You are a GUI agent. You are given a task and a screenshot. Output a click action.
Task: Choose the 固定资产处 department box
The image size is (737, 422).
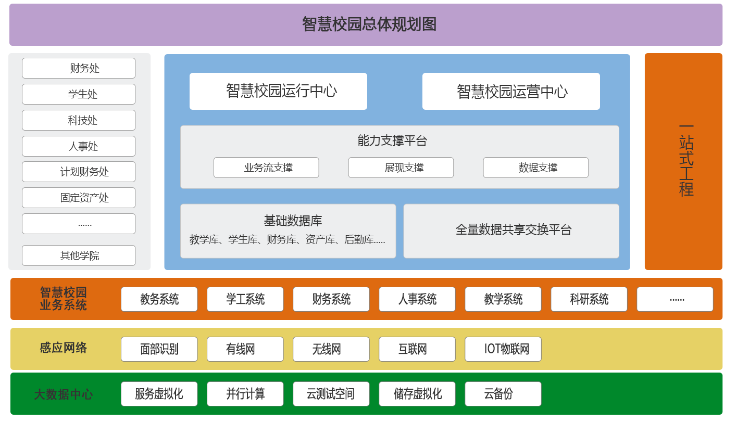(79, 198)
